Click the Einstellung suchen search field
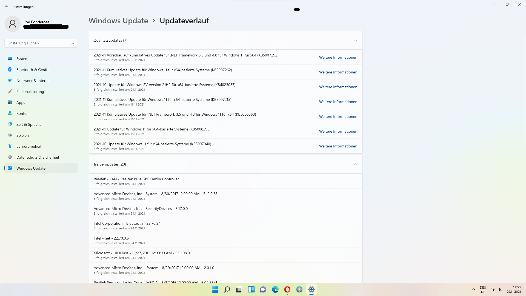The image size is (526, 296). click(37, 43)
